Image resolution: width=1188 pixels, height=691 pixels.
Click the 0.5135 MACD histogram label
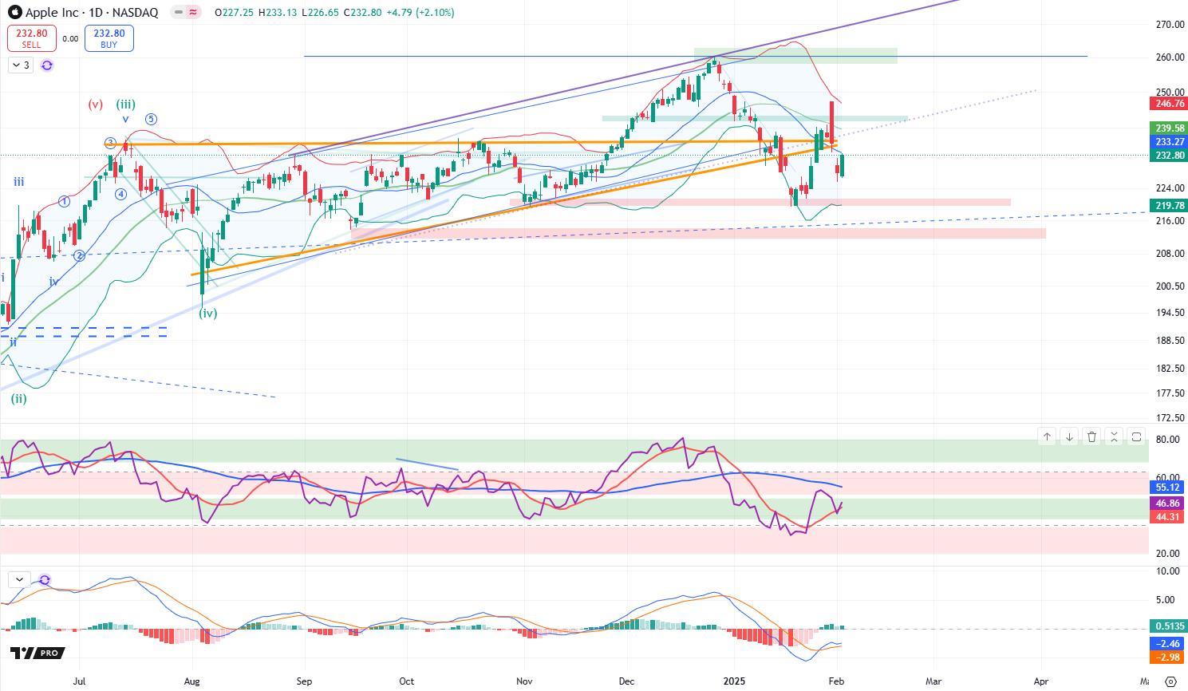(1169, 626)
